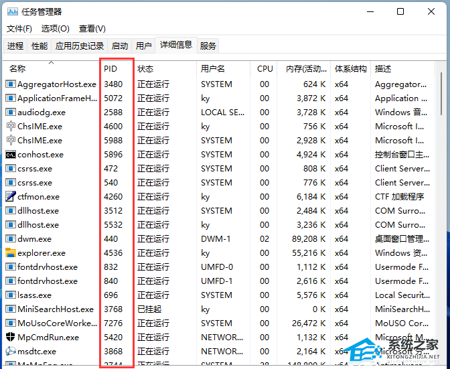
Task: Click memory value 55,216 K of explorer.exe
Action: pos(309,252)
